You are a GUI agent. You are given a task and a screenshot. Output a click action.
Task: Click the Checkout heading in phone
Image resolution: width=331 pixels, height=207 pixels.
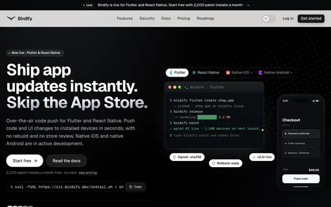coord(291,120)
